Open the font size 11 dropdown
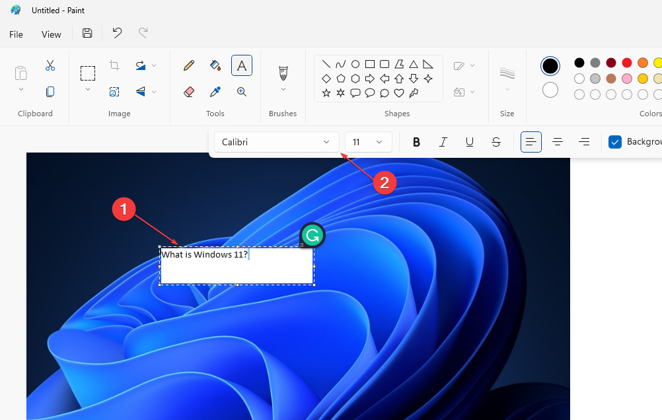This screenshot has width=662, height=420. (369, 142)
